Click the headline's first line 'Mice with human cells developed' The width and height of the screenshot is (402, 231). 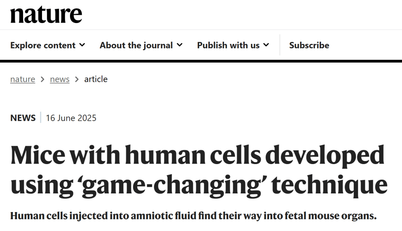click(x=197, y=155)
